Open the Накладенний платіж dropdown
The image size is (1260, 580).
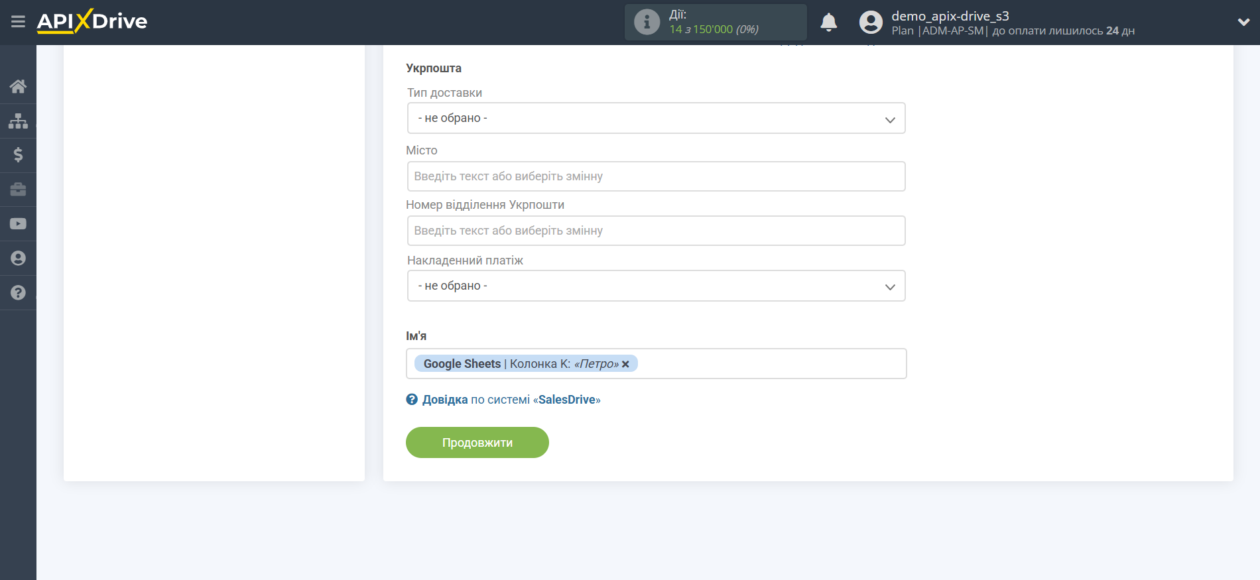(656, 286)
